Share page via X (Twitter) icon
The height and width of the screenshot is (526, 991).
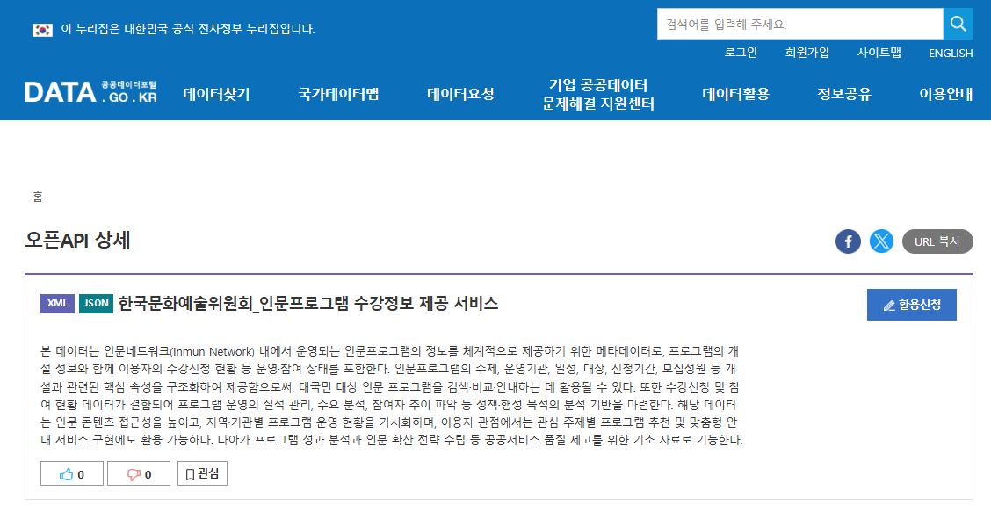click(x=881, y=241)
